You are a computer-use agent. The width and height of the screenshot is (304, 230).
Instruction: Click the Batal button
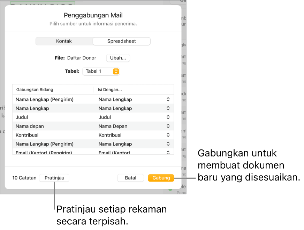tap(131, 178)
